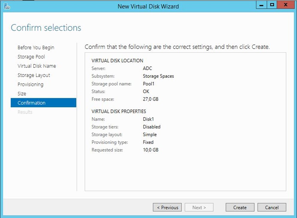
Task: Click the Previous button
Action: pos(167,207)
